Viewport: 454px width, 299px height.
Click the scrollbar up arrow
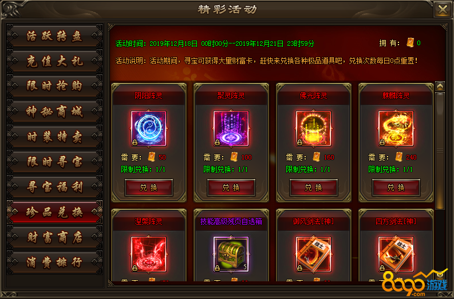[440, 86]
